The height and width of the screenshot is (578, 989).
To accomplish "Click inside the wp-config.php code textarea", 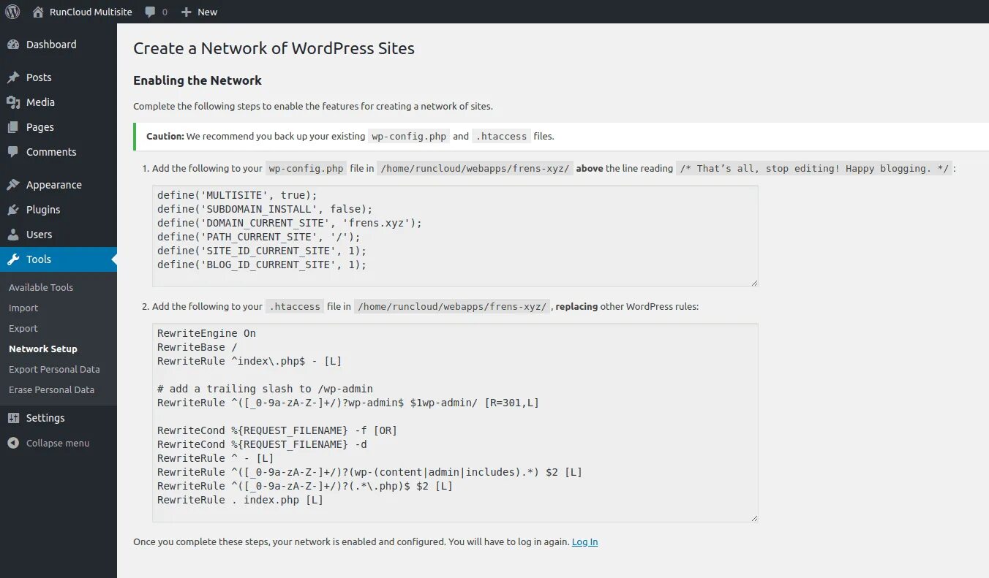I will pyautogui.click(x=454, y=235).
